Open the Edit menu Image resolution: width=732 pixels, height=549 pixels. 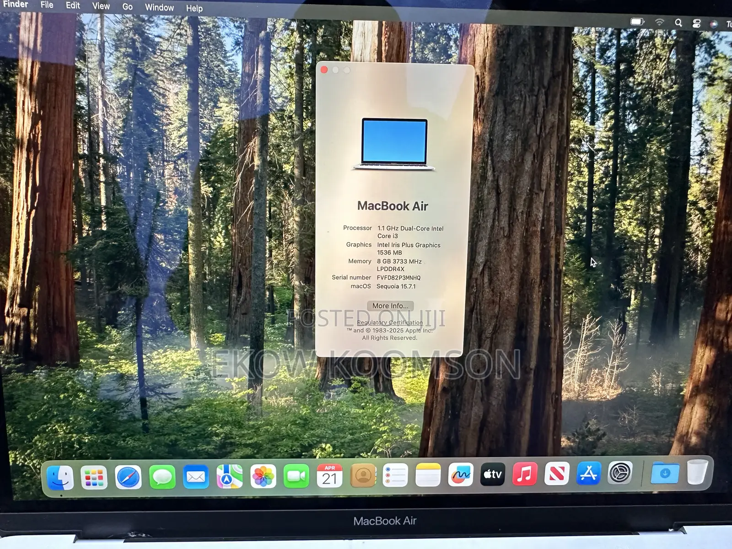tap(73, 5)
